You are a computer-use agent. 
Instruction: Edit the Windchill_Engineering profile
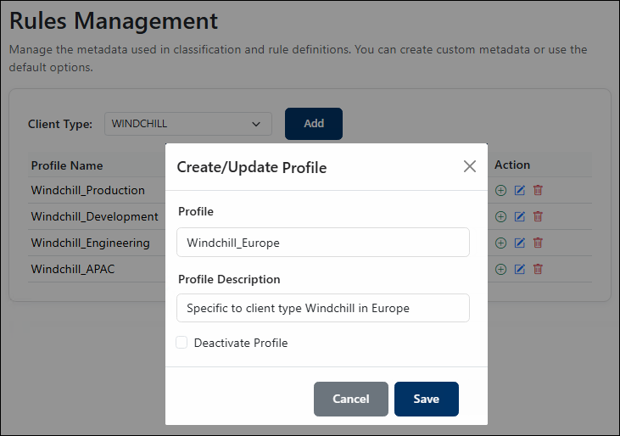pyautogui.click(x=520, y=243)
